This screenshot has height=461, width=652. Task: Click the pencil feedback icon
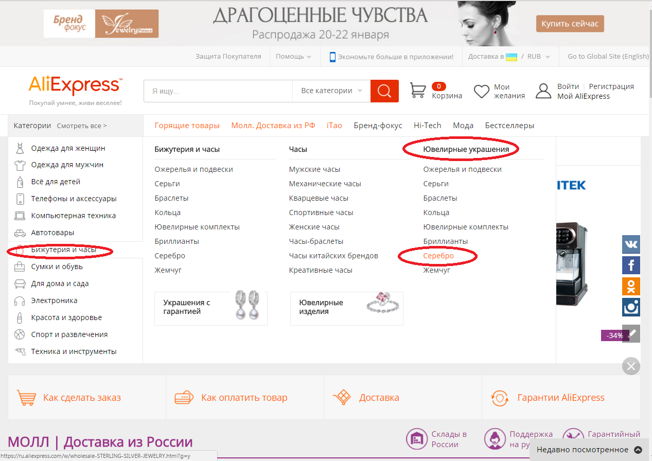tap(631, 333)
